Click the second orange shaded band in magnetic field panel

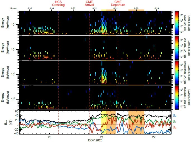136,122
